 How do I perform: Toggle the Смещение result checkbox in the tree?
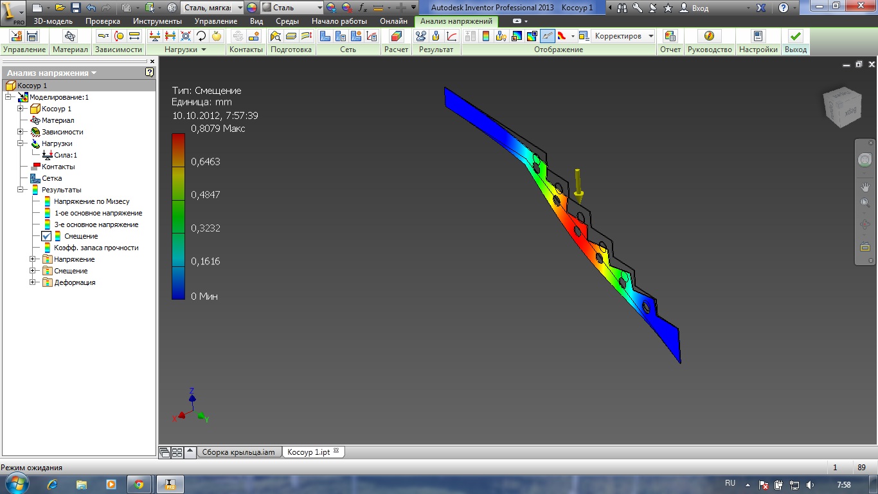tap(47, 236)
